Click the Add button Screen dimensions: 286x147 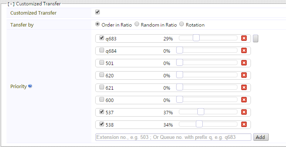261,137
